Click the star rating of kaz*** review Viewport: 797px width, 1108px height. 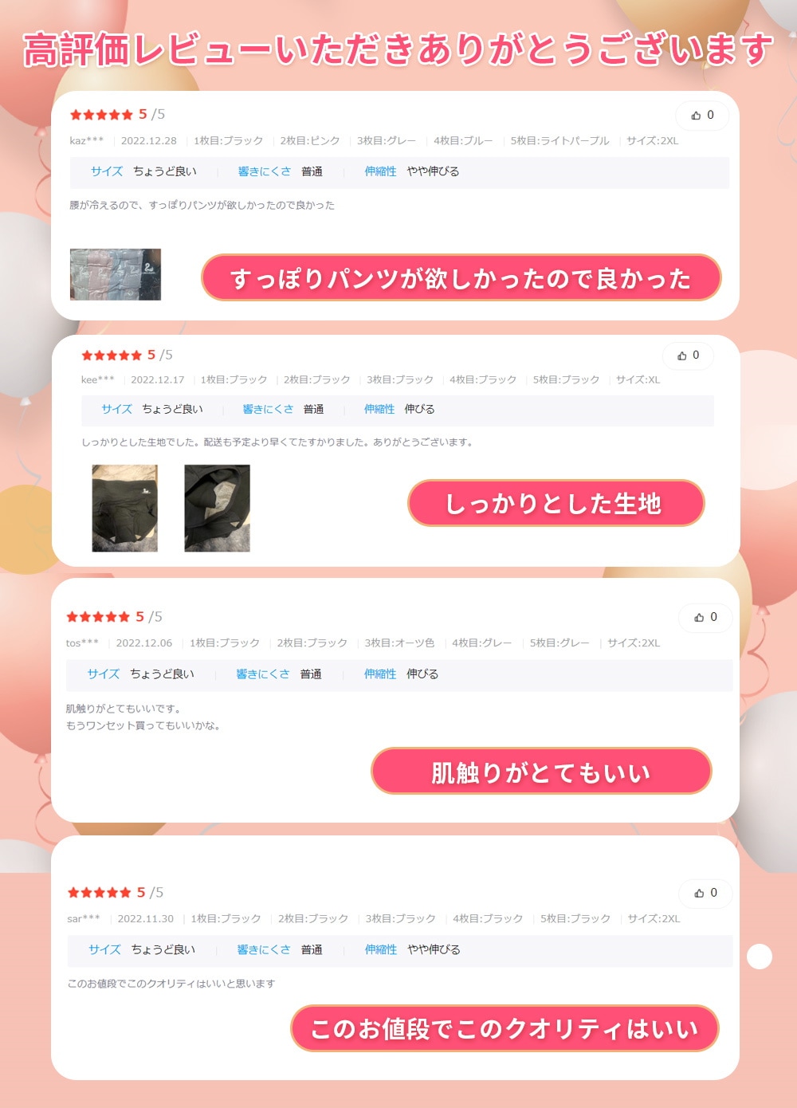pyautogui.click(x=101, y=115)
